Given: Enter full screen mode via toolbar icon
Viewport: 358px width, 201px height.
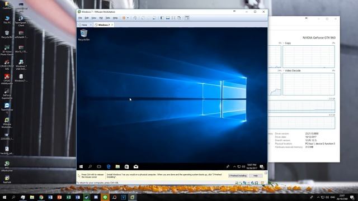Looking at the screenshot, I should tap(173, 18).
